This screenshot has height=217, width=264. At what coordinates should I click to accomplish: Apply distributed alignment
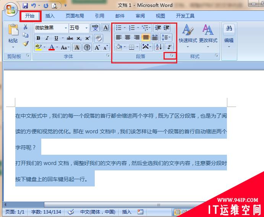click(155, 37)
